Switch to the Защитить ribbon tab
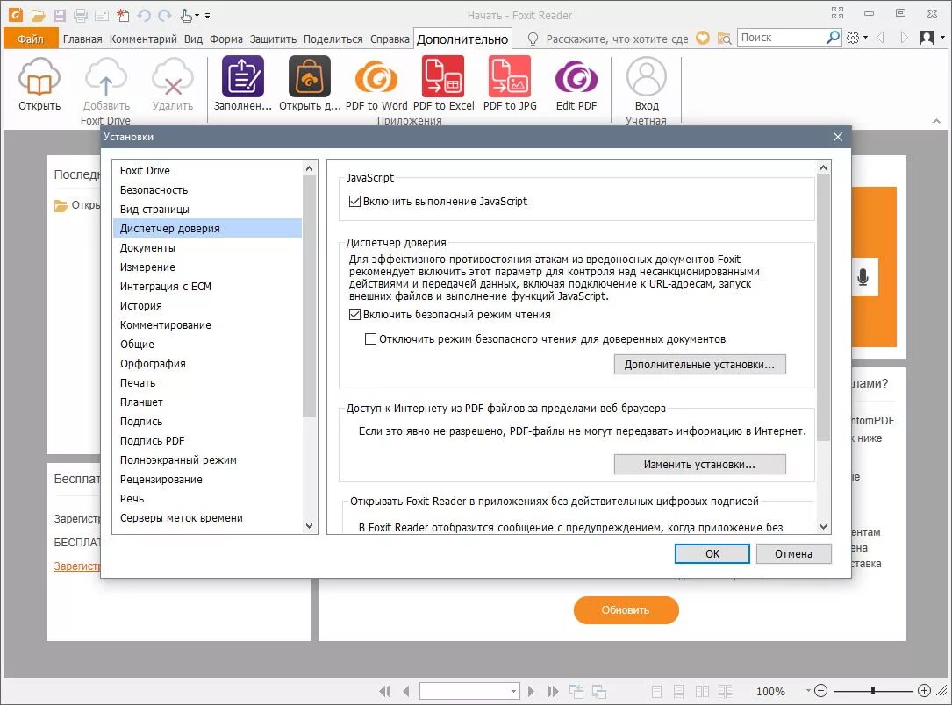This screenshot has height=705, width=952. pyautogui.click(x=273, y=39)
